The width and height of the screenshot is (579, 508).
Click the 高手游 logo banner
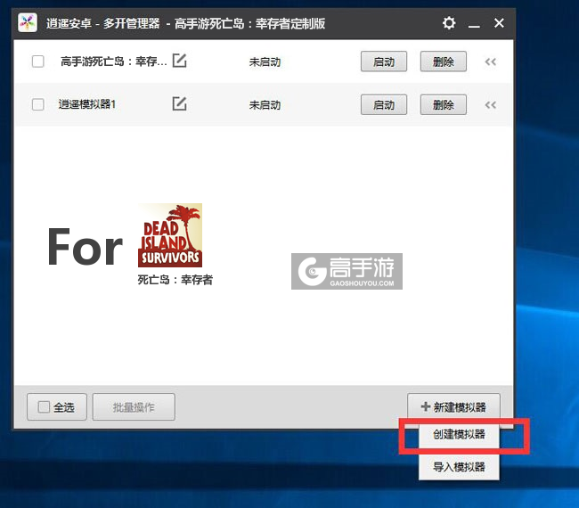pos(347,271)
